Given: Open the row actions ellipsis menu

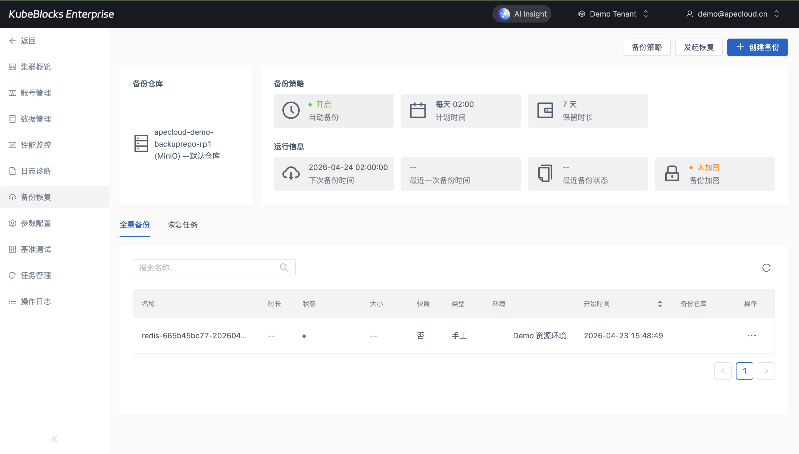Looking at the screenshot, I should 751,336.
